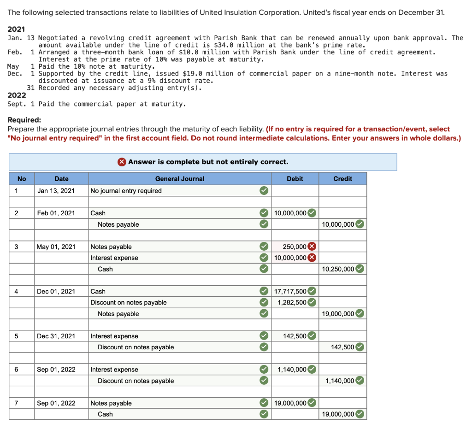472x441 pixels.
Task: Click the green check beside Notes payable in entry 7
Action: [x=264, y=403]
